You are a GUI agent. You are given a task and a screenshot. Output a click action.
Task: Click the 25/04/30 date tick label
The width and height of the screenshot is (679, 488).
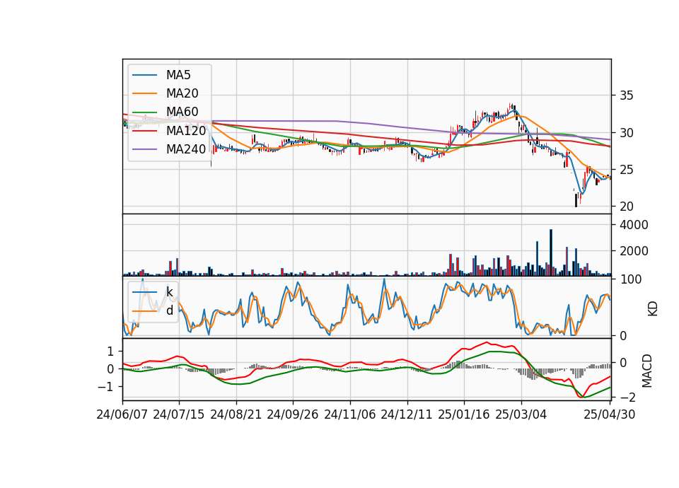[x=609, y=414]
